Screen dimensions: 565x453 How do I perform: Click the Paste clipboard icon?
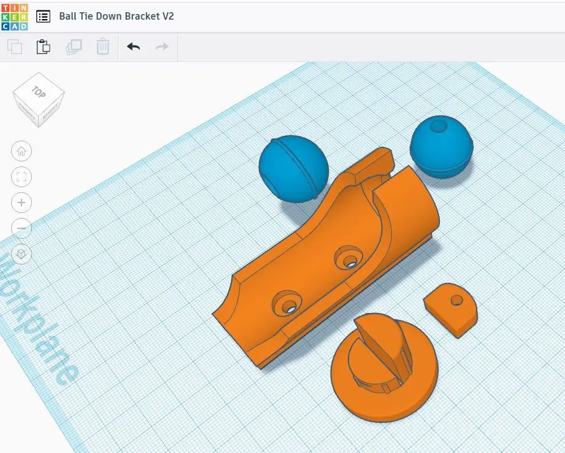point(44,47)
